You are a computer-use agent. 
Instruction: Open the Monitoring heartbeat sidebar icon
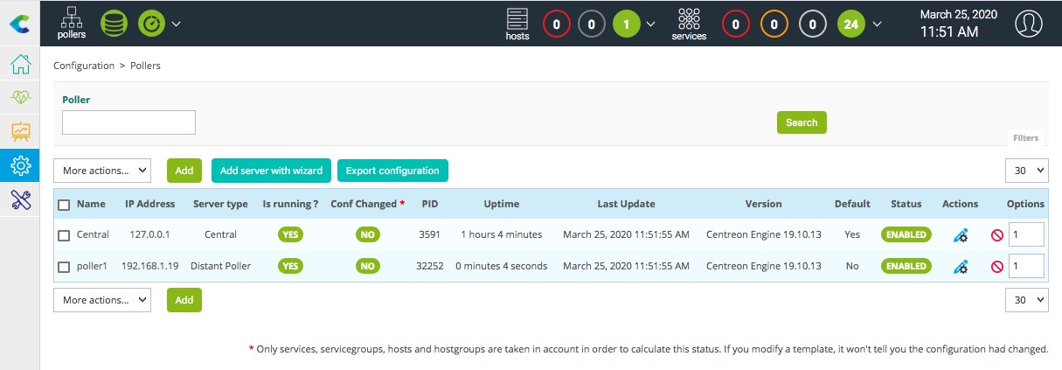click(x=20, y=99)
